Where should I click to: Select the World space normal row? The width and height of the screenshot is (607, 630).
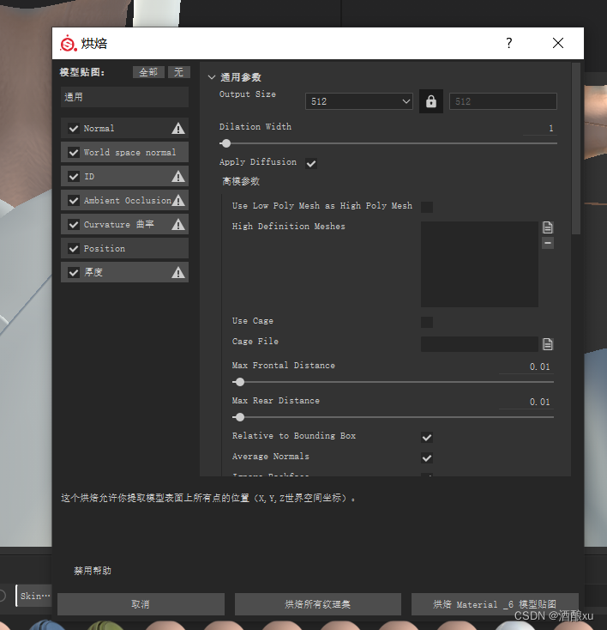[124, 152]
